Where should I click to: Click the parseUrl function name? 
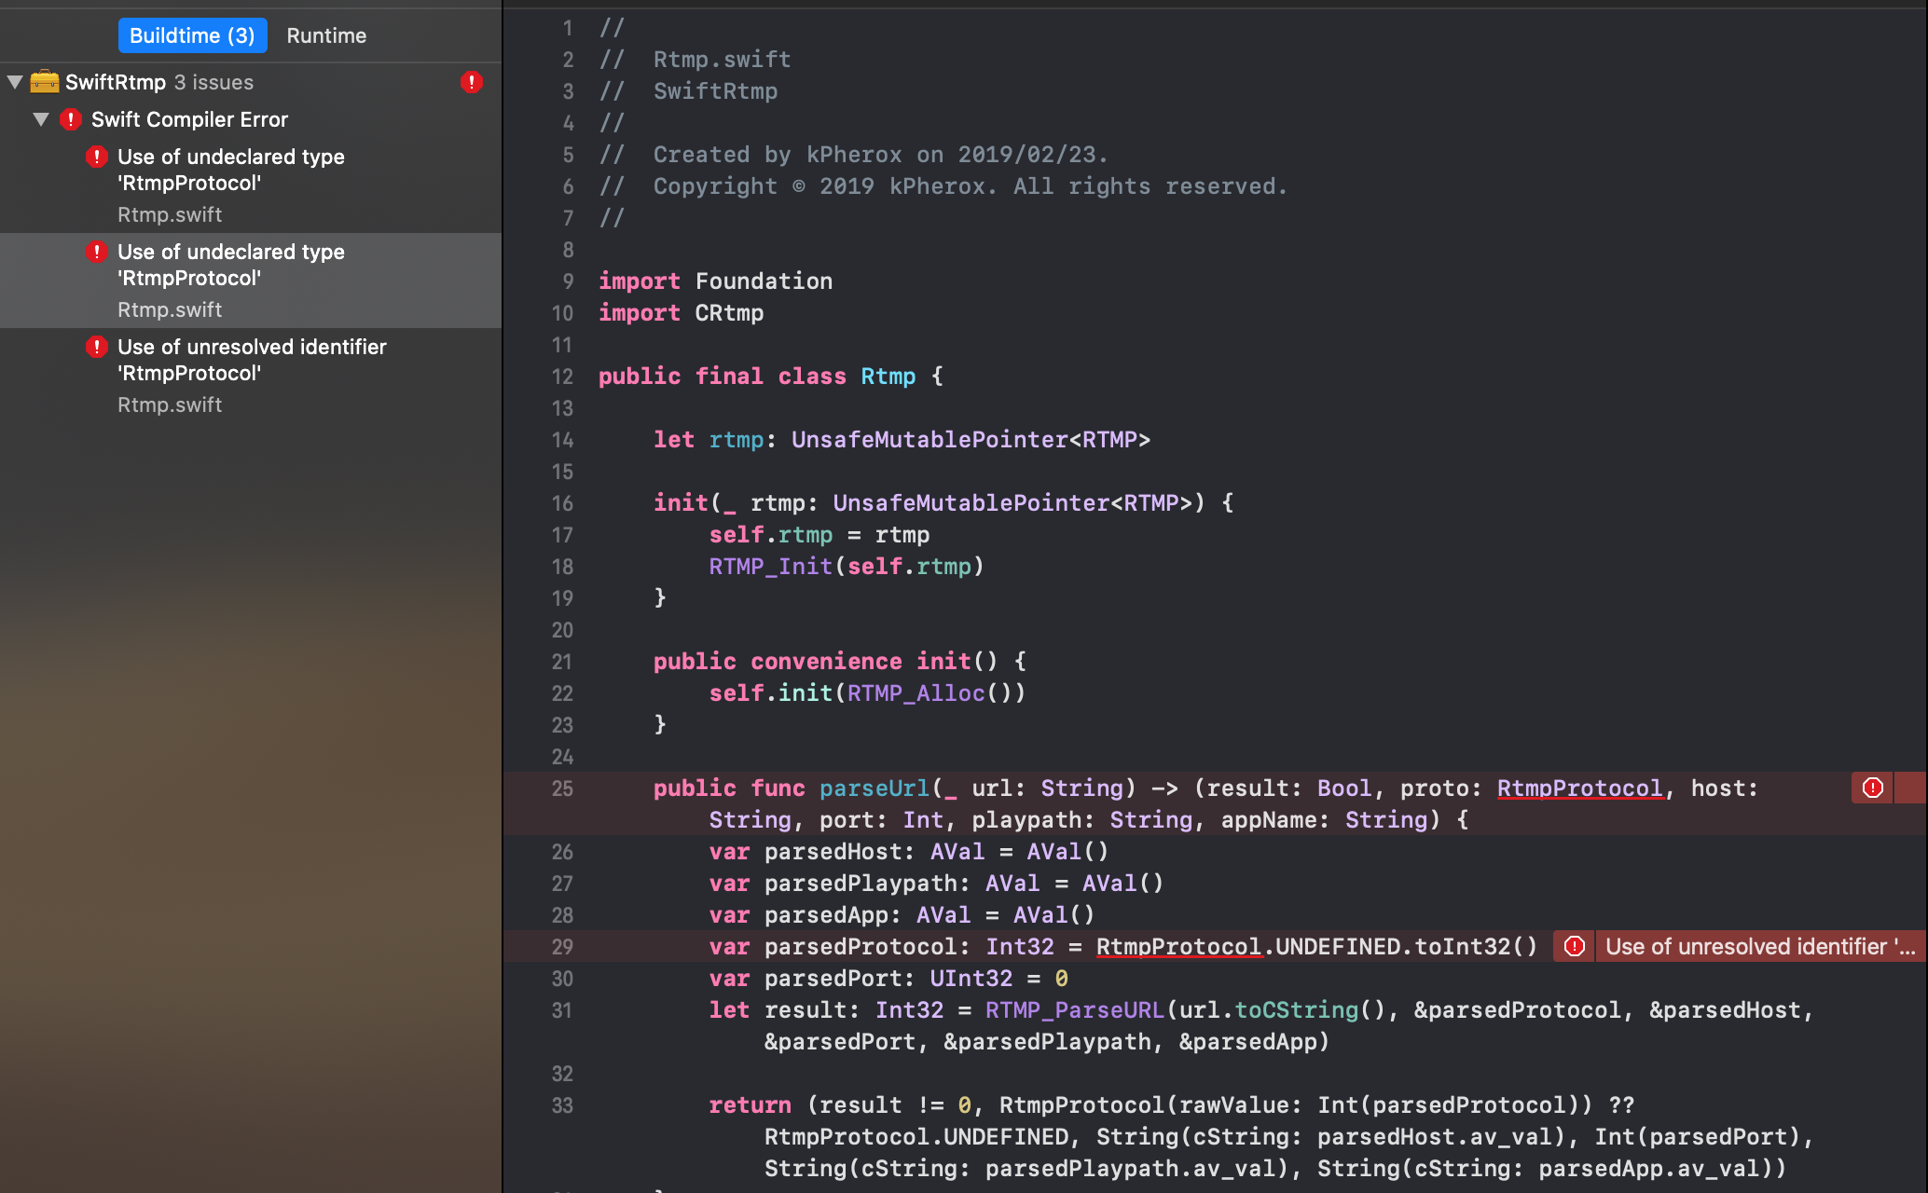(x=874, y=788)
